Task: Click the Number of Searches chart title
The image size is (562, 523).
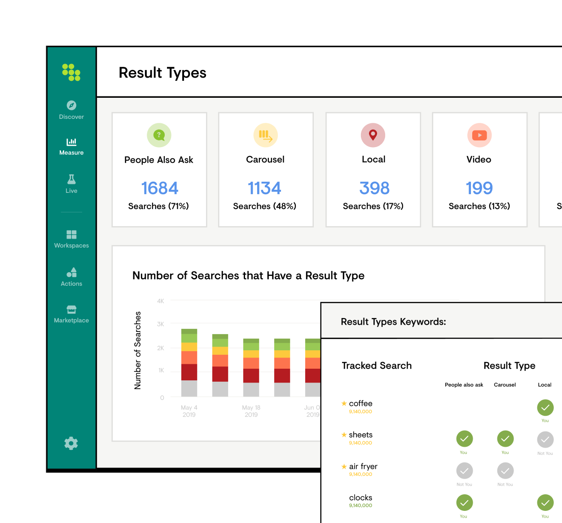Action: [248, 275]
